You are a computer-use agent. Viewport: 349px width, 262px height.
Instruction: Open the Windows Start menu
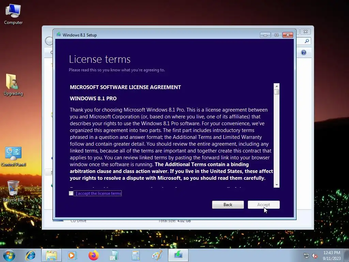tap(9, 255)
